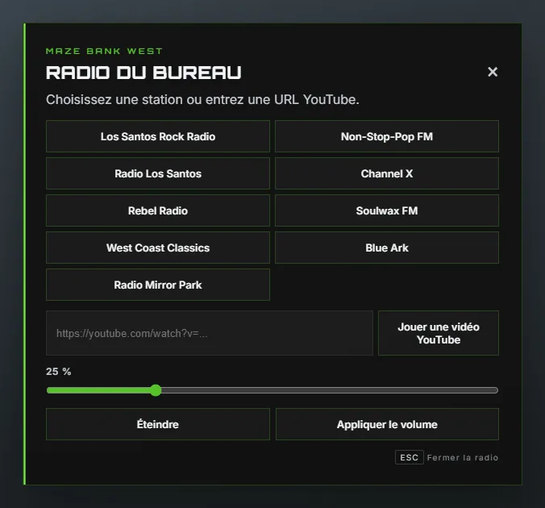Play Radio Los Santos station

coord(158,173)
